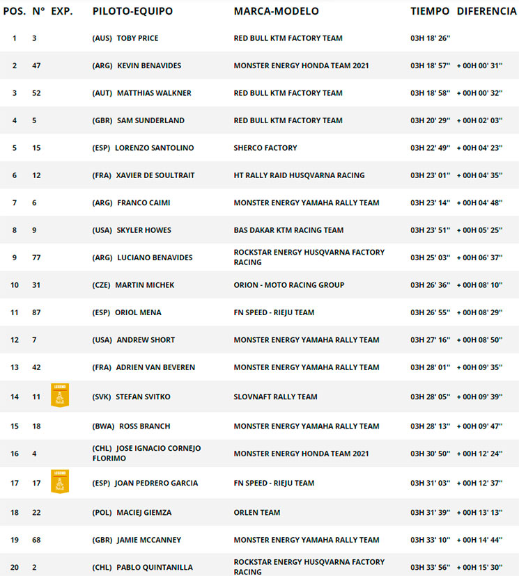Click Luciano Benavides' ROCKSTAR ENERGY HUSQVARNA FACTORY RACING
Screen dimensions: 519x576
pos(309,257)
